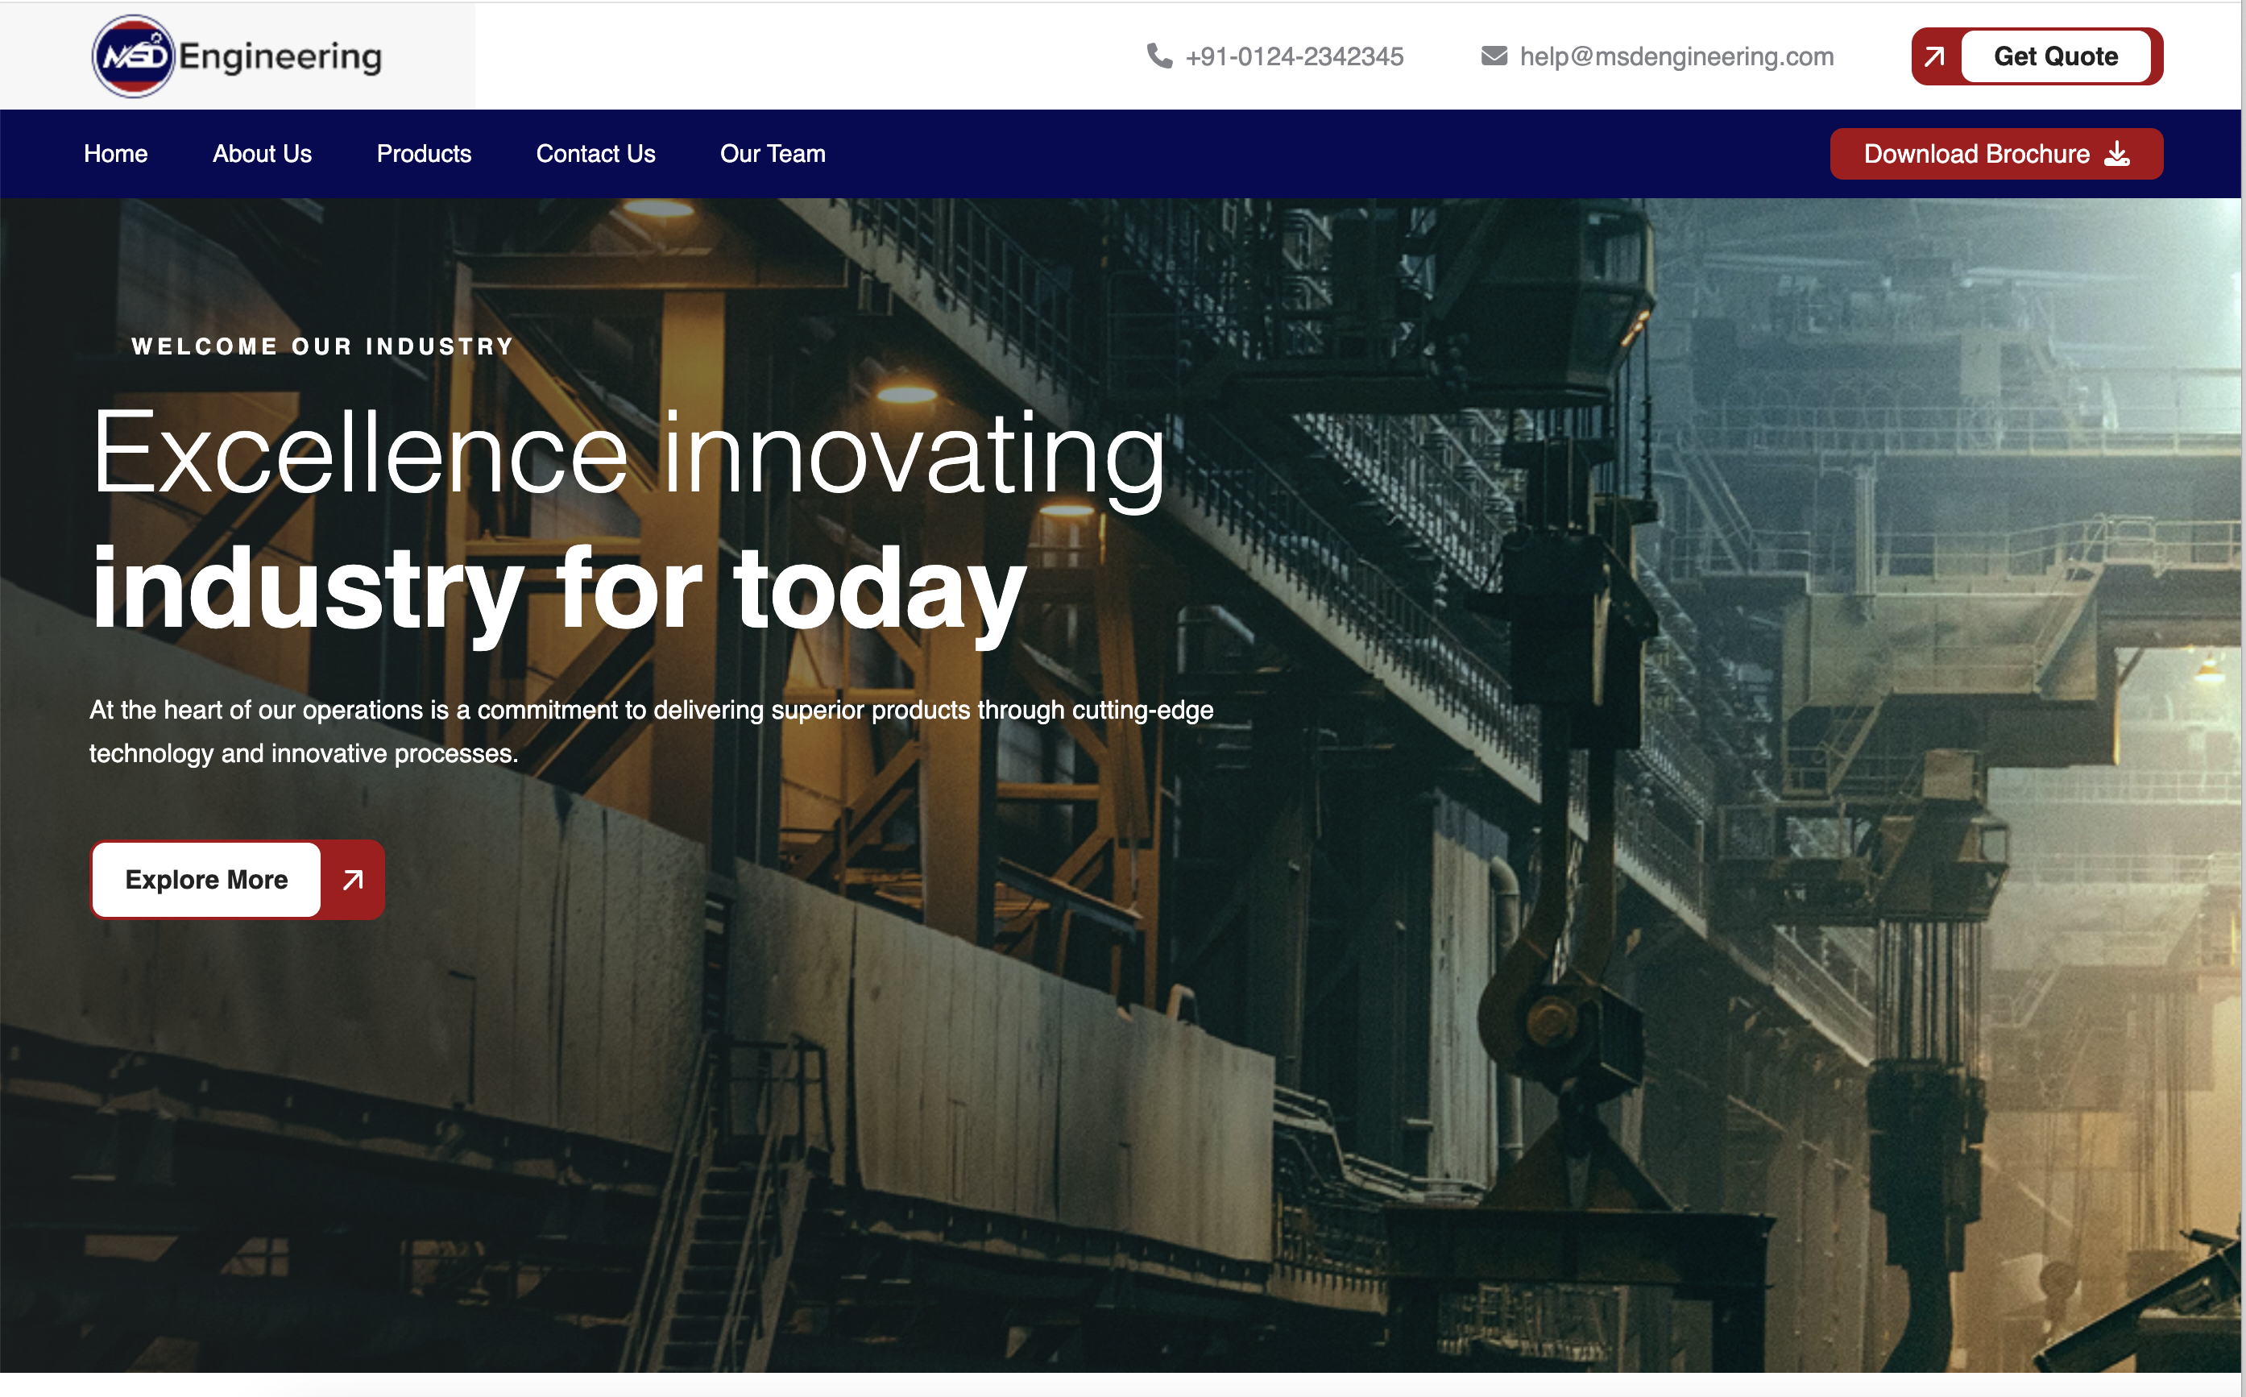
Task: Click the phone handset icon
Action: pos(1158,56)
